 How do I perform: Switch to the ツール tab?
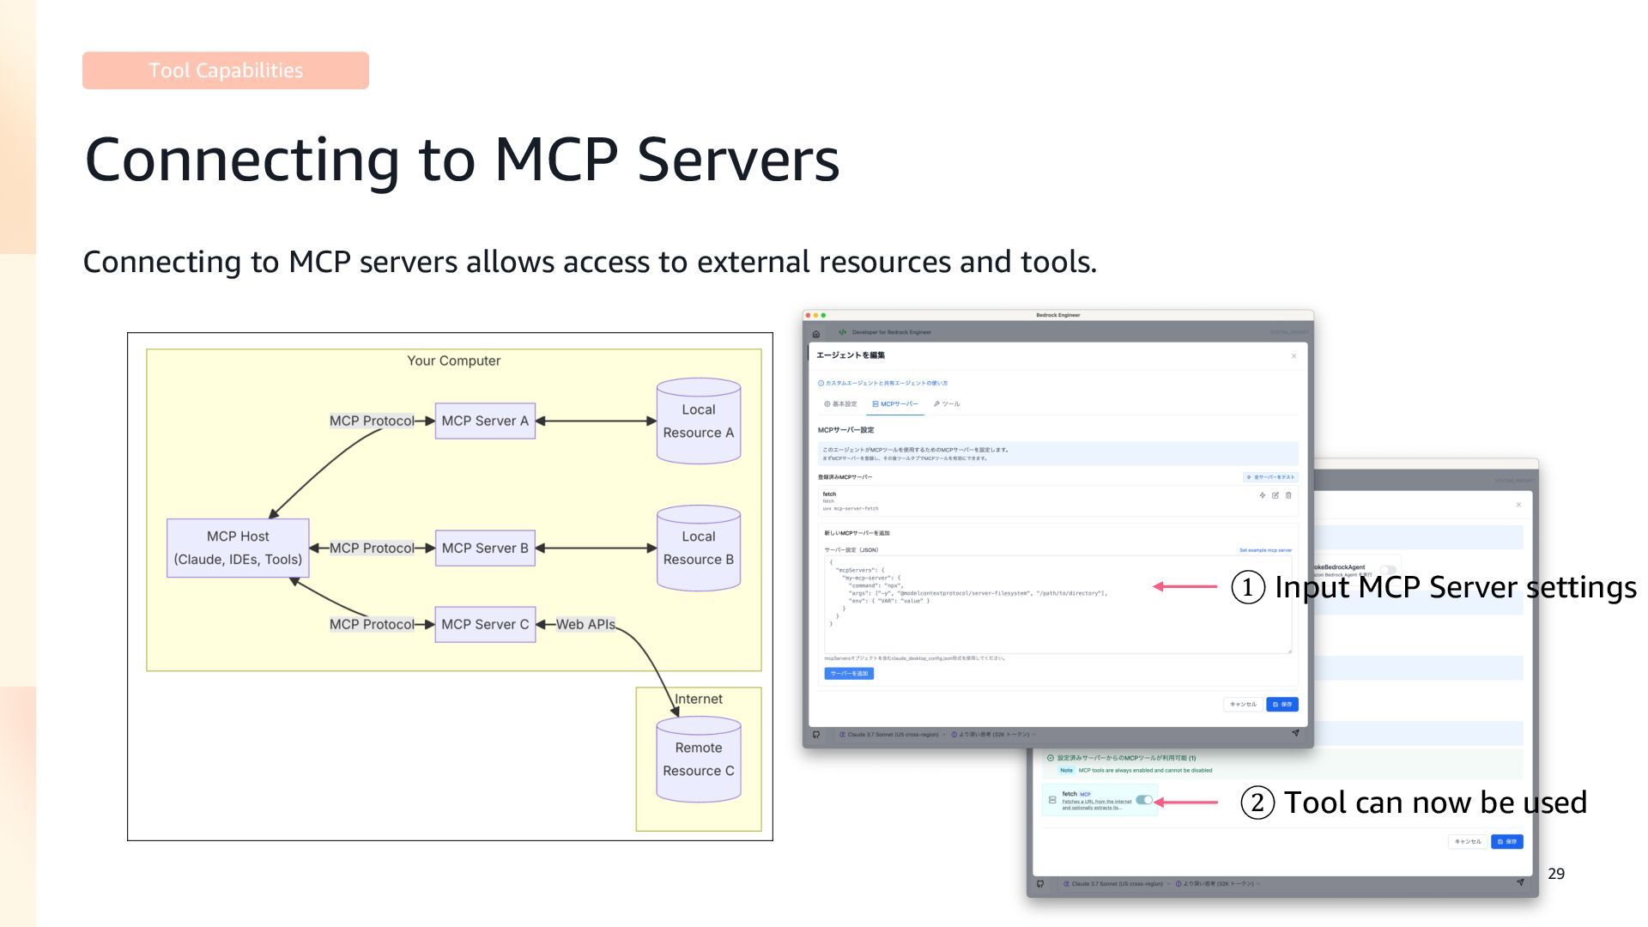point(947,404)
